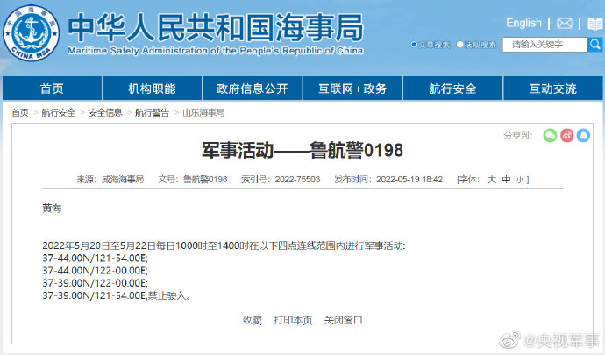Click the source text 来源: 威海海事局

(110, 180)
